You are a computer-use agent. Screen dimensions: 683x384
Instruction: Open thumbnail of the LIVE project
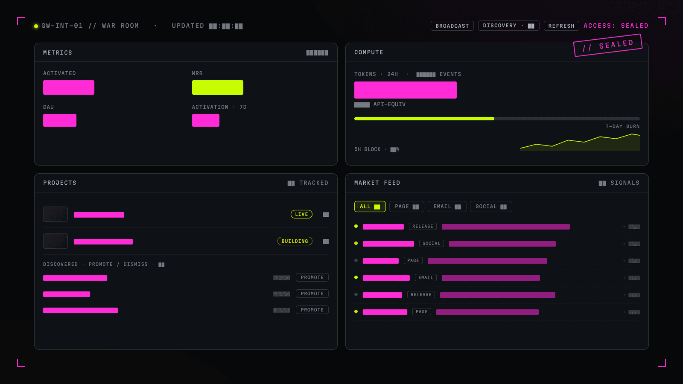(x=55, y=214)
